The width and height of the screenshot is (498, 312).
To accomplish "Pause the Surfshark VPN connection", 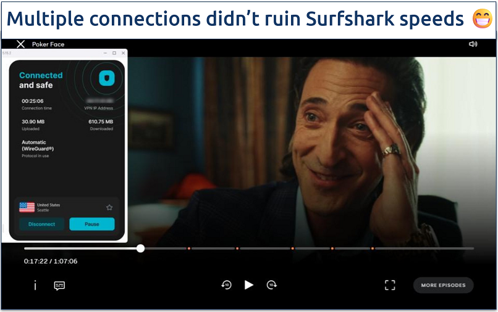I will click(x=92, y=224).
